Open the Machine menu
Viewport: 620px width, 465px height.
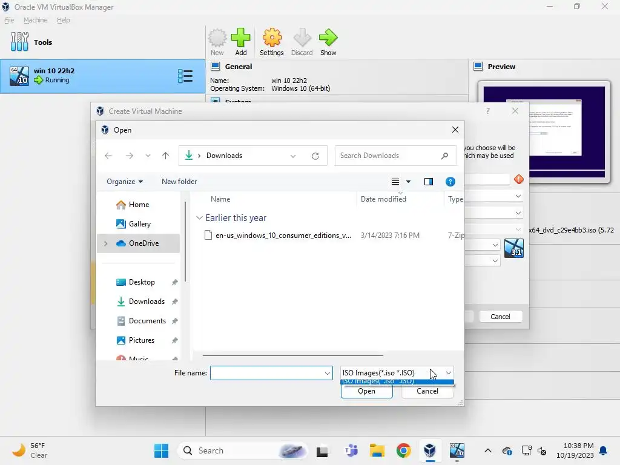(x=35, y=20)
